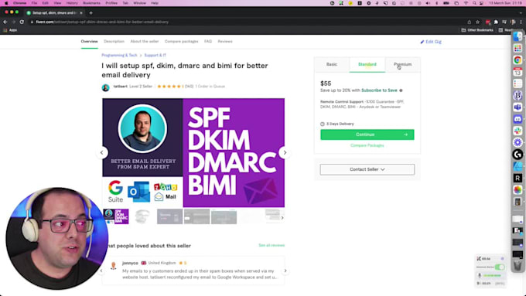Open the purple B app in dock
The image size is (526, 296).
(517, 95)
